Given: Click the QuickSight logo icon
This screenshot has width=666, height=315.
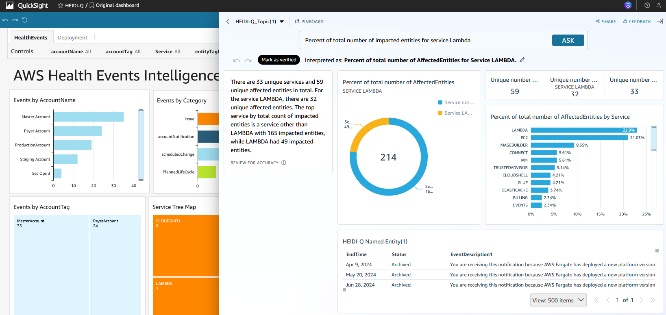Looking at the screenshot, I should click(10, 5).
